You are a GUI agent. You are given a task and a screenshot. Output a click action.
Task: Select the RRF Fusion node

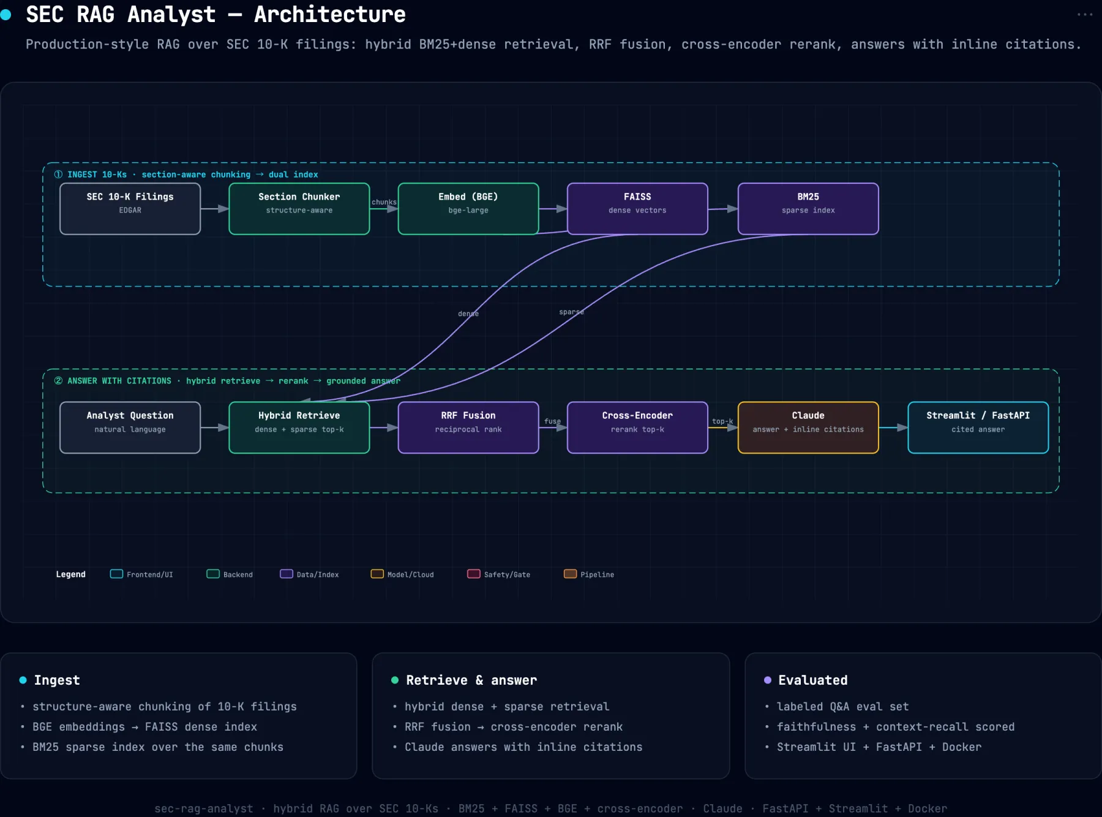coord(468,427)
